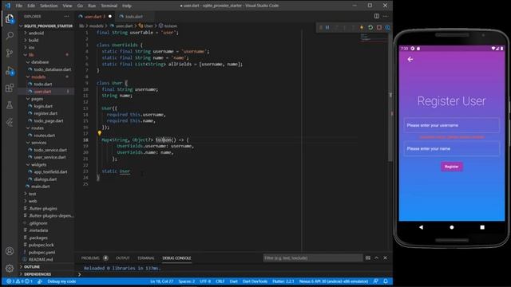Open the Accounts icon in activity bar

point(10,251)
